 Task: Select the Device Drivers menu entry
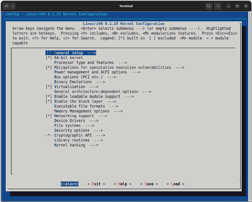76,121
